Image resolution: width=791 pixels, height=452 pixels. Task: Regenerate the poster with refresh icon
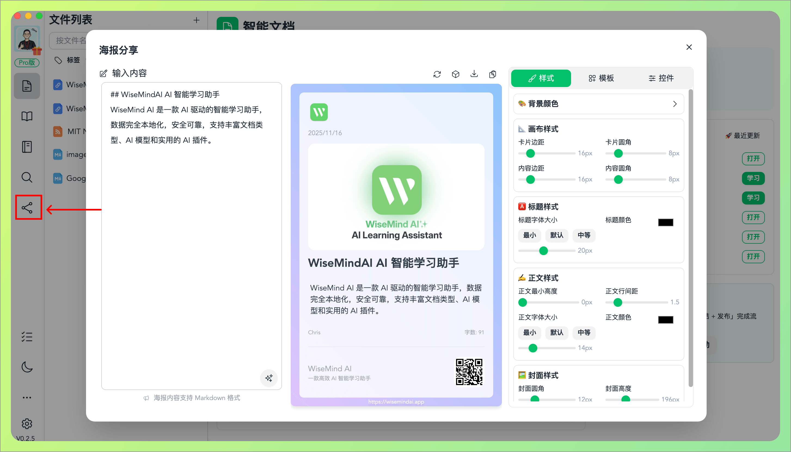437,74
